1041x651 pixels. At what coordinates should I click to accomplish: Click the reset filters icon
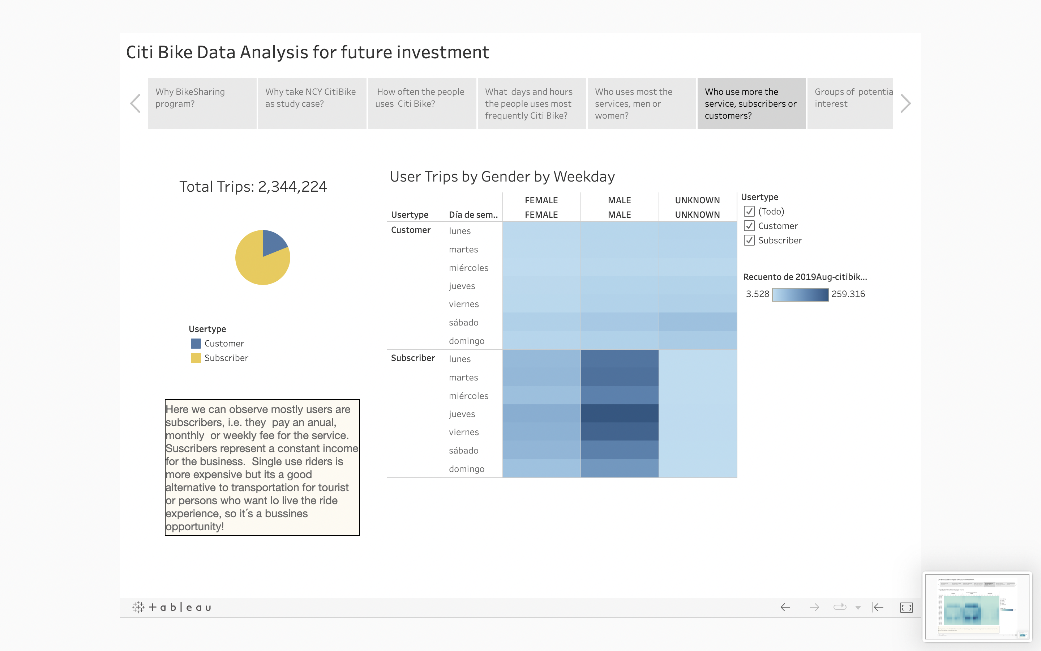pos(878,607)
